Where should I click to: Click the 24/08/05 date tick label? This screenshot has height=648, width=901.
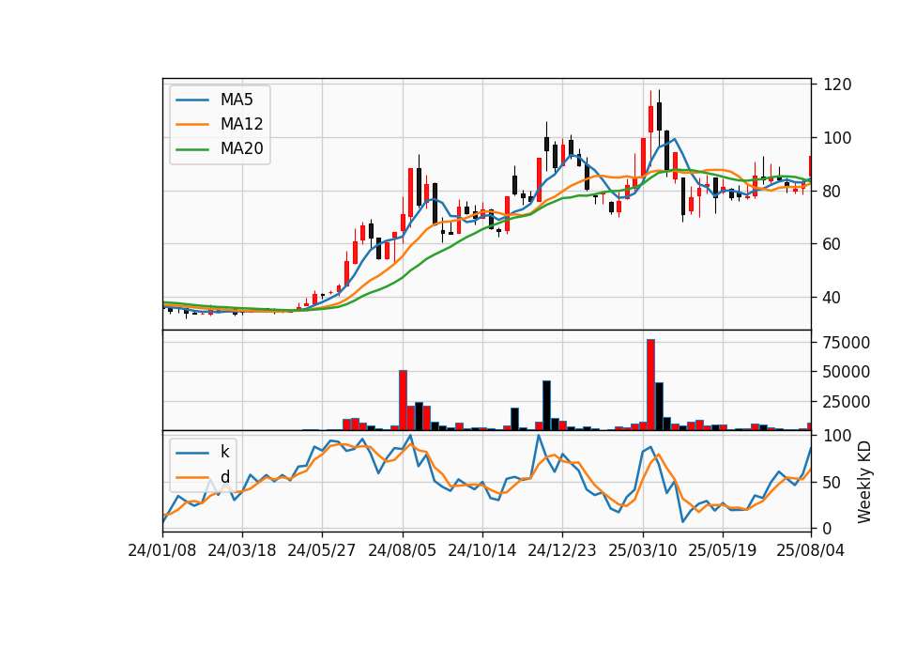[x=403, y=551]
